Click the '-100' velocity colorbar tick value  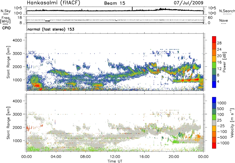tap(222, 132)
